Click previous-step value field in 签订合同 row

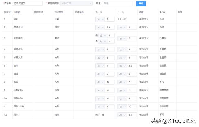click(x=132, y=28)
